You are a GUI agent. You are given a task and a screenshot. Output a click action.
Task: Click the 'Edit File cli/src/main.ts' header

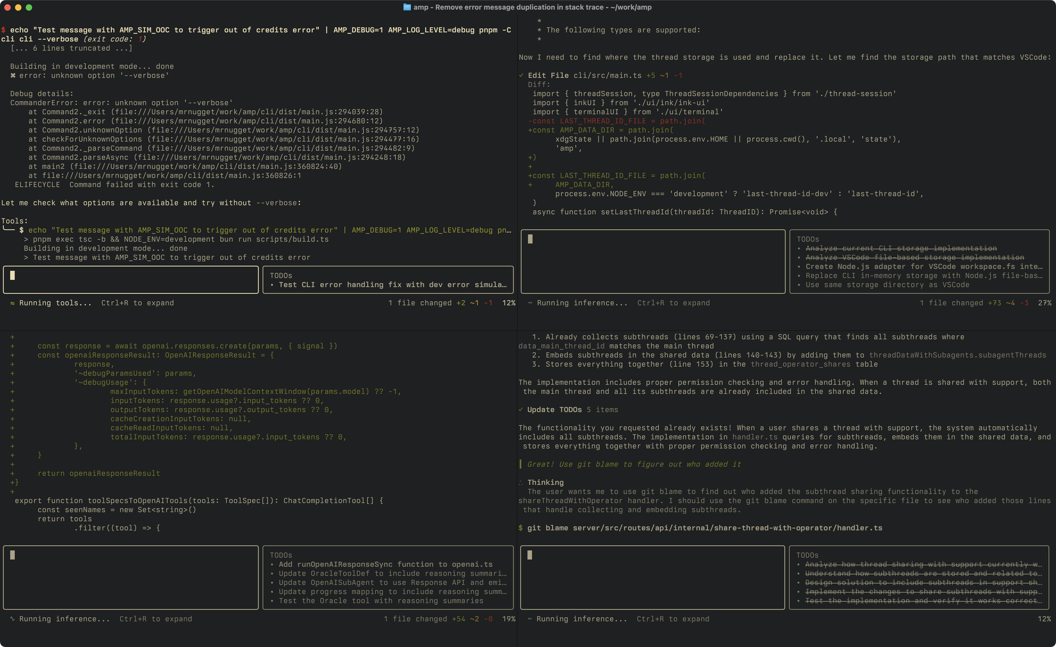click(585, 75)
